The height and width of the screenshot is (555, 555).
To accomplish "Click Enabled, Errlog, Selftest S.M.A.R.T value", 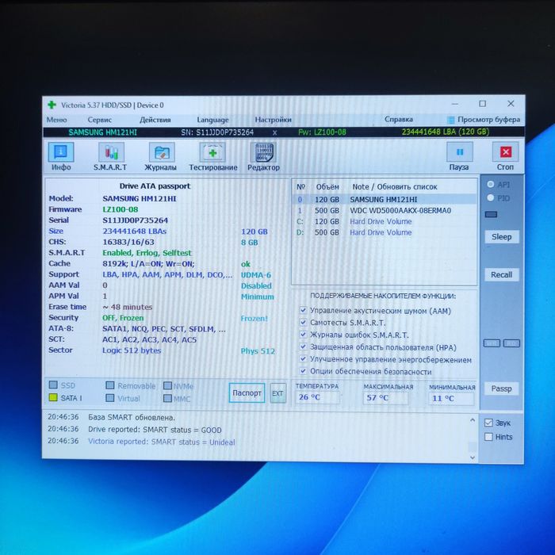I will 147,253.
